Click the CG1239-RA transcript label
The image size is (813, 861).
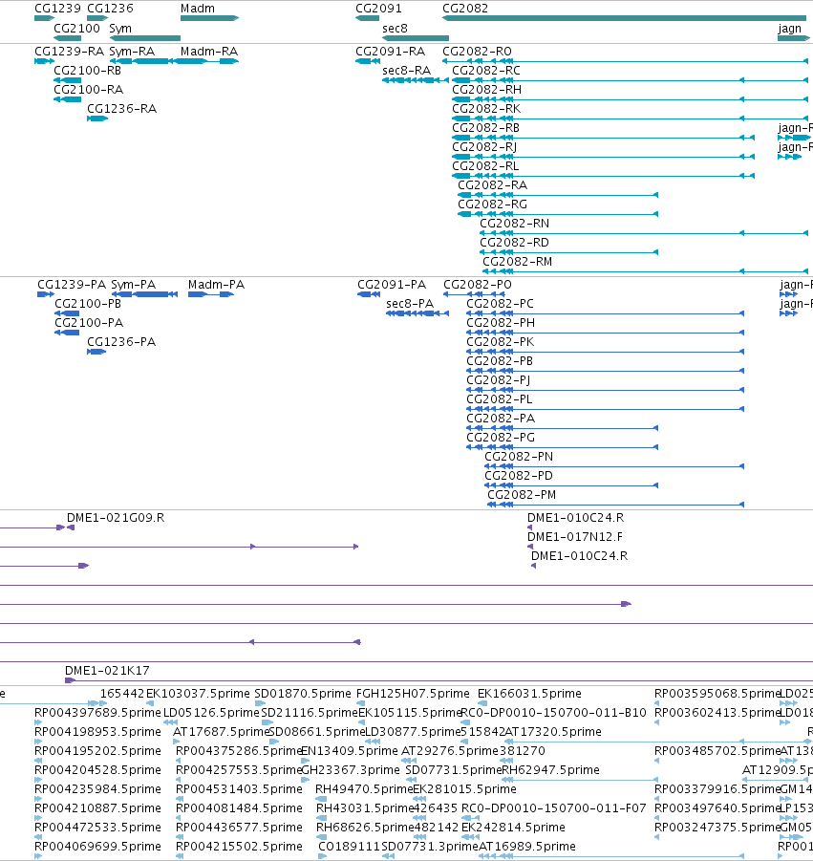(x=69, y=51)
